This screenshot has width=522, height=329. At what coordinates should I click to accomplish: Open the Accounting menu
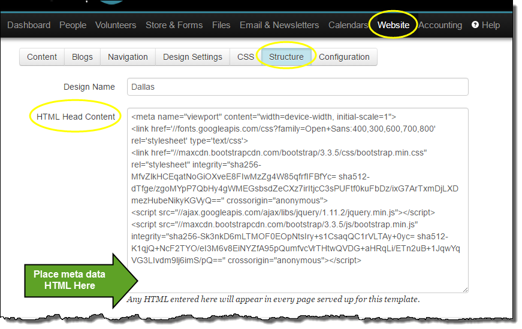coord(440,25)
